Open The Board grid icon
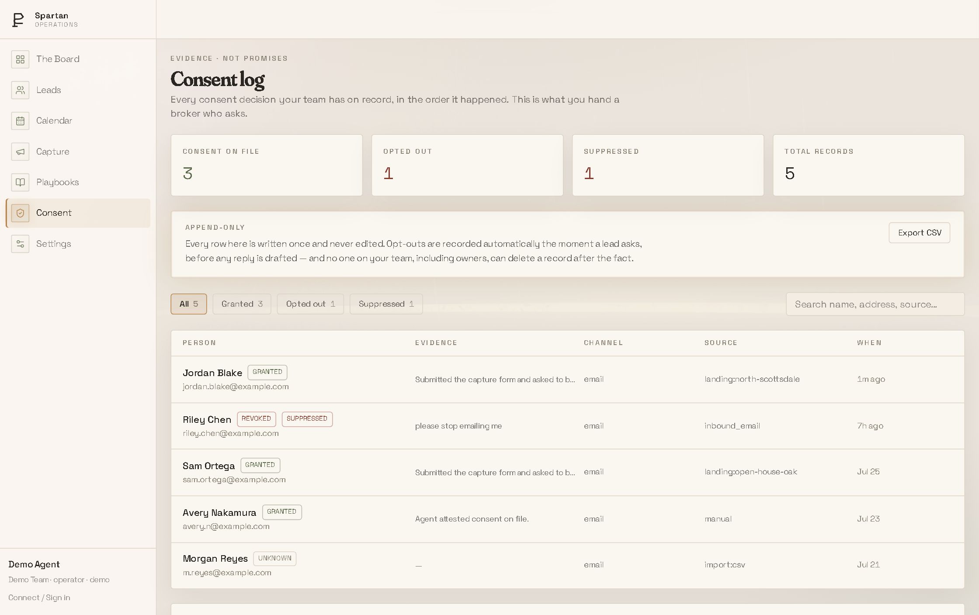 coord(20,59)
